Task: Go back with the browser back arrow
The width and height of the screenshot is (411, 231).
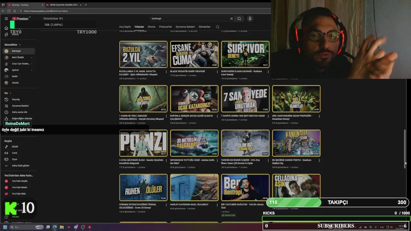Action: pos(3,11)
